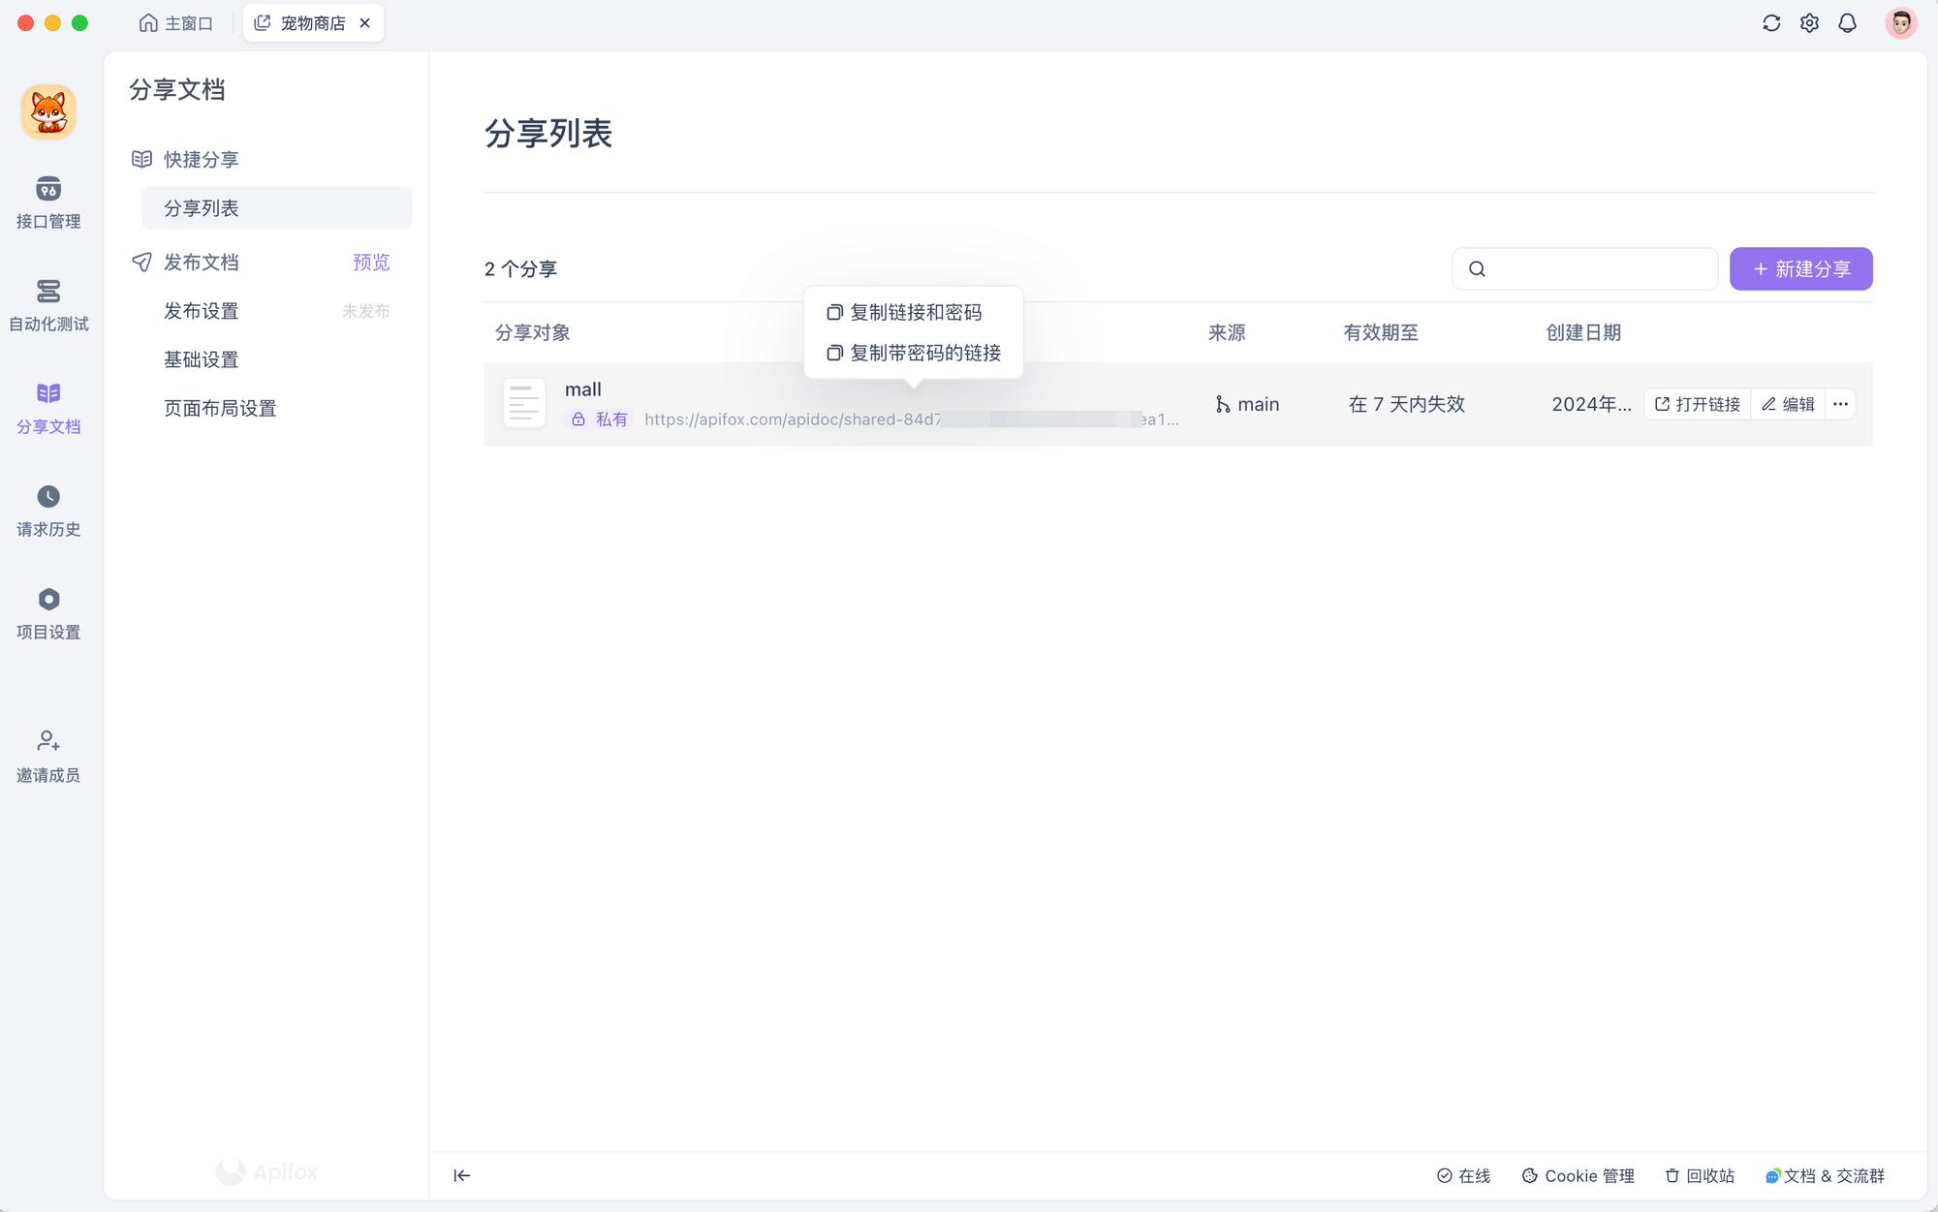Image resolution: width=1938 pixels, height=1212 pixels.
Task: Switch to the 主窗口 tab
Action: (175, 23)
